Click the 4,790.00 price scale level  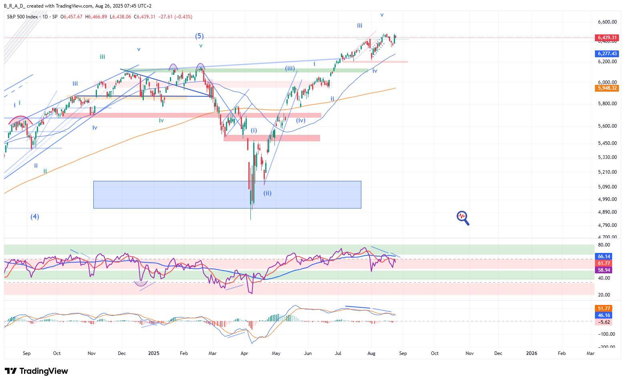pyautogui.click(x=607, y=225)
